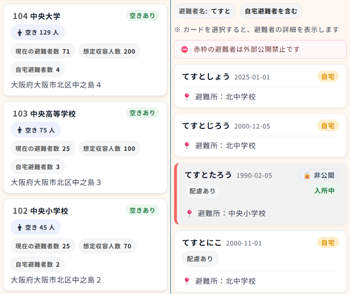Click 想定収容人数 200 chip
The height and width of the screenshot is (294, 350).
[x=109, y=51]
